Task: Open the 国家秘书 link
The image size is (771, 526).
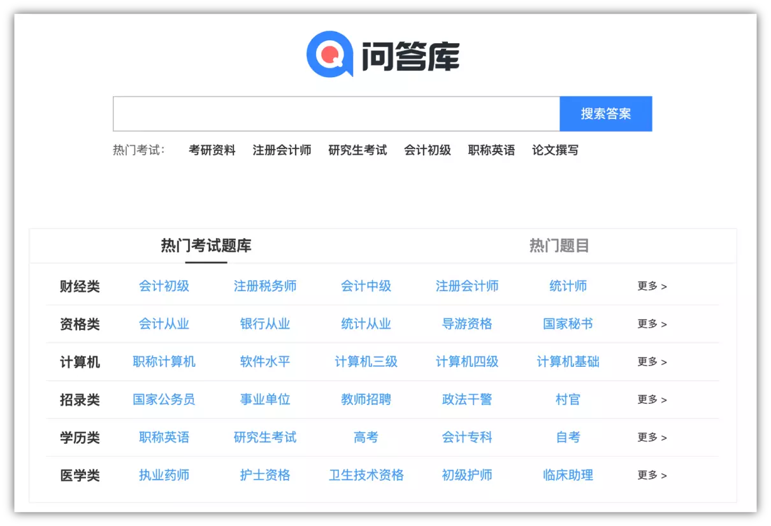Action: pos(568,323)
